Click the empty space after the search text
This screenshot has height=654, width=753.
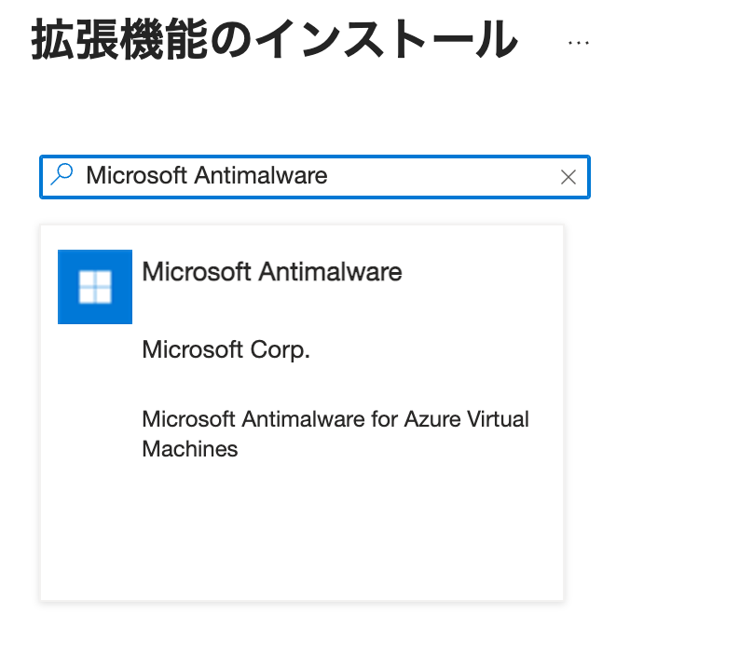pyautogui.click(x=438, y=176)
